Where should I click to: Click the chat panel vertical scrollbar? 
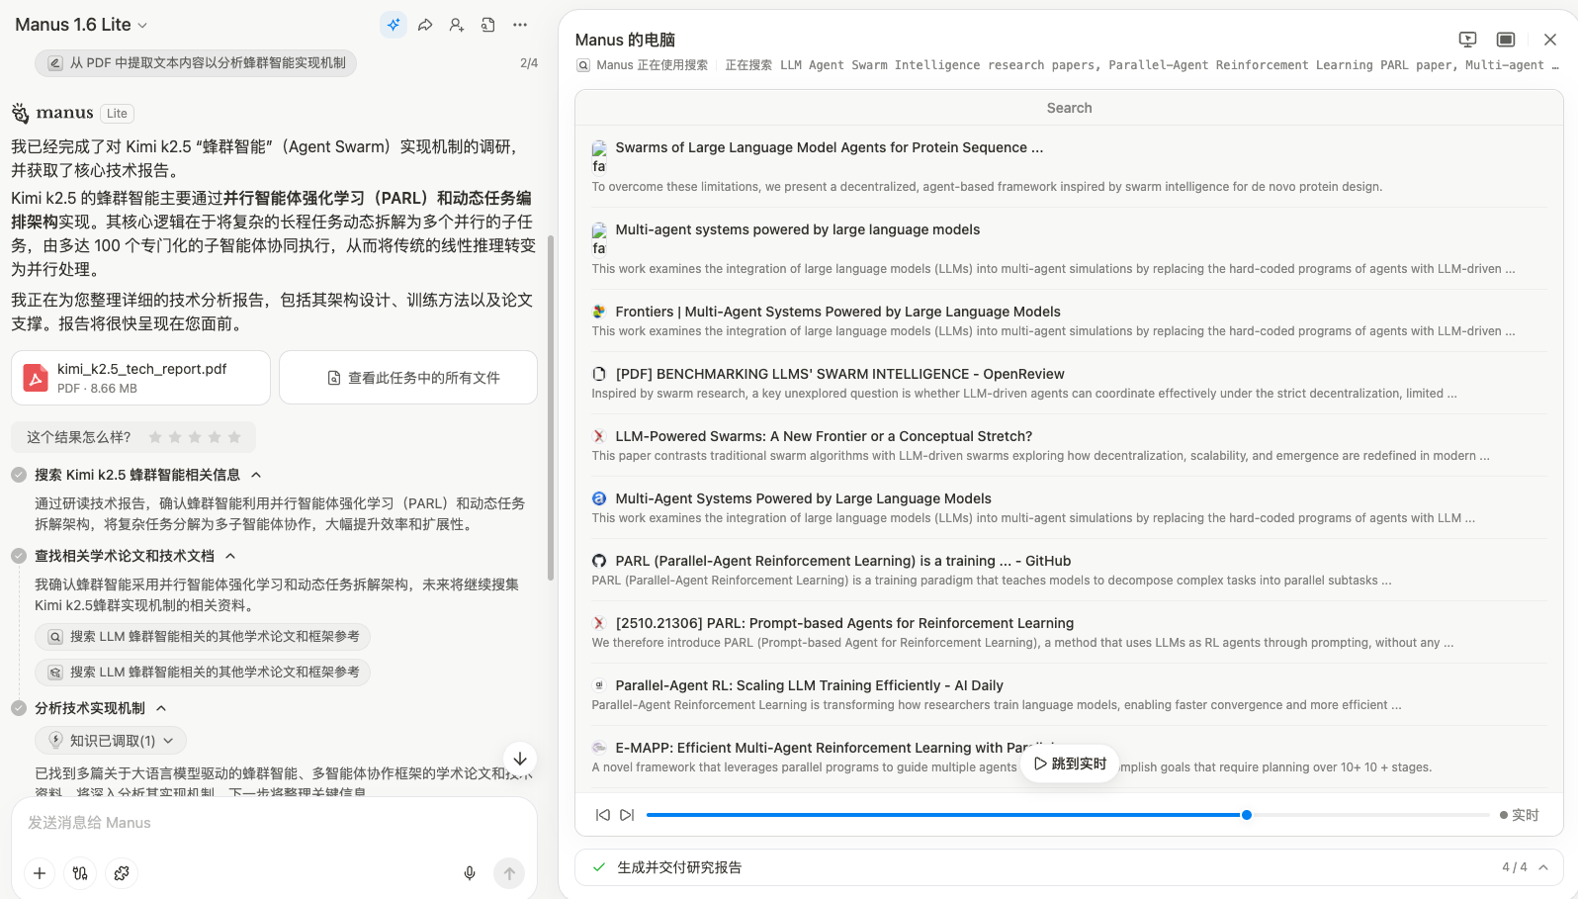551,407
